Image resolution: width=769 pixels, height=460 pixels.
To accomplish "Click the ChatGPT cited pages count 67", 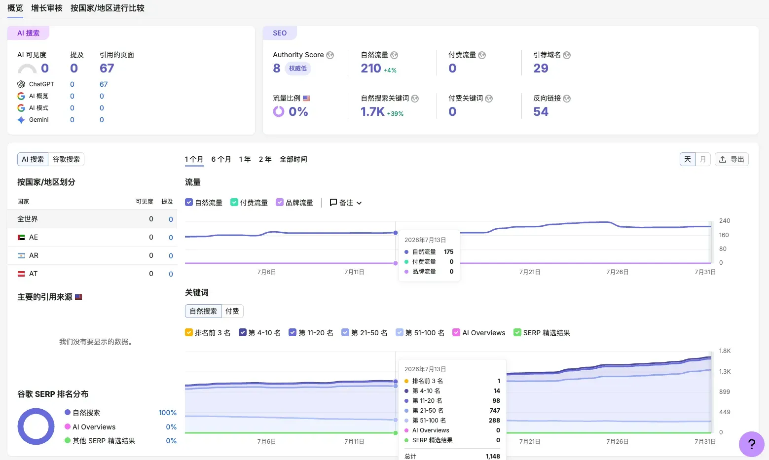I will tap(104, 84).
